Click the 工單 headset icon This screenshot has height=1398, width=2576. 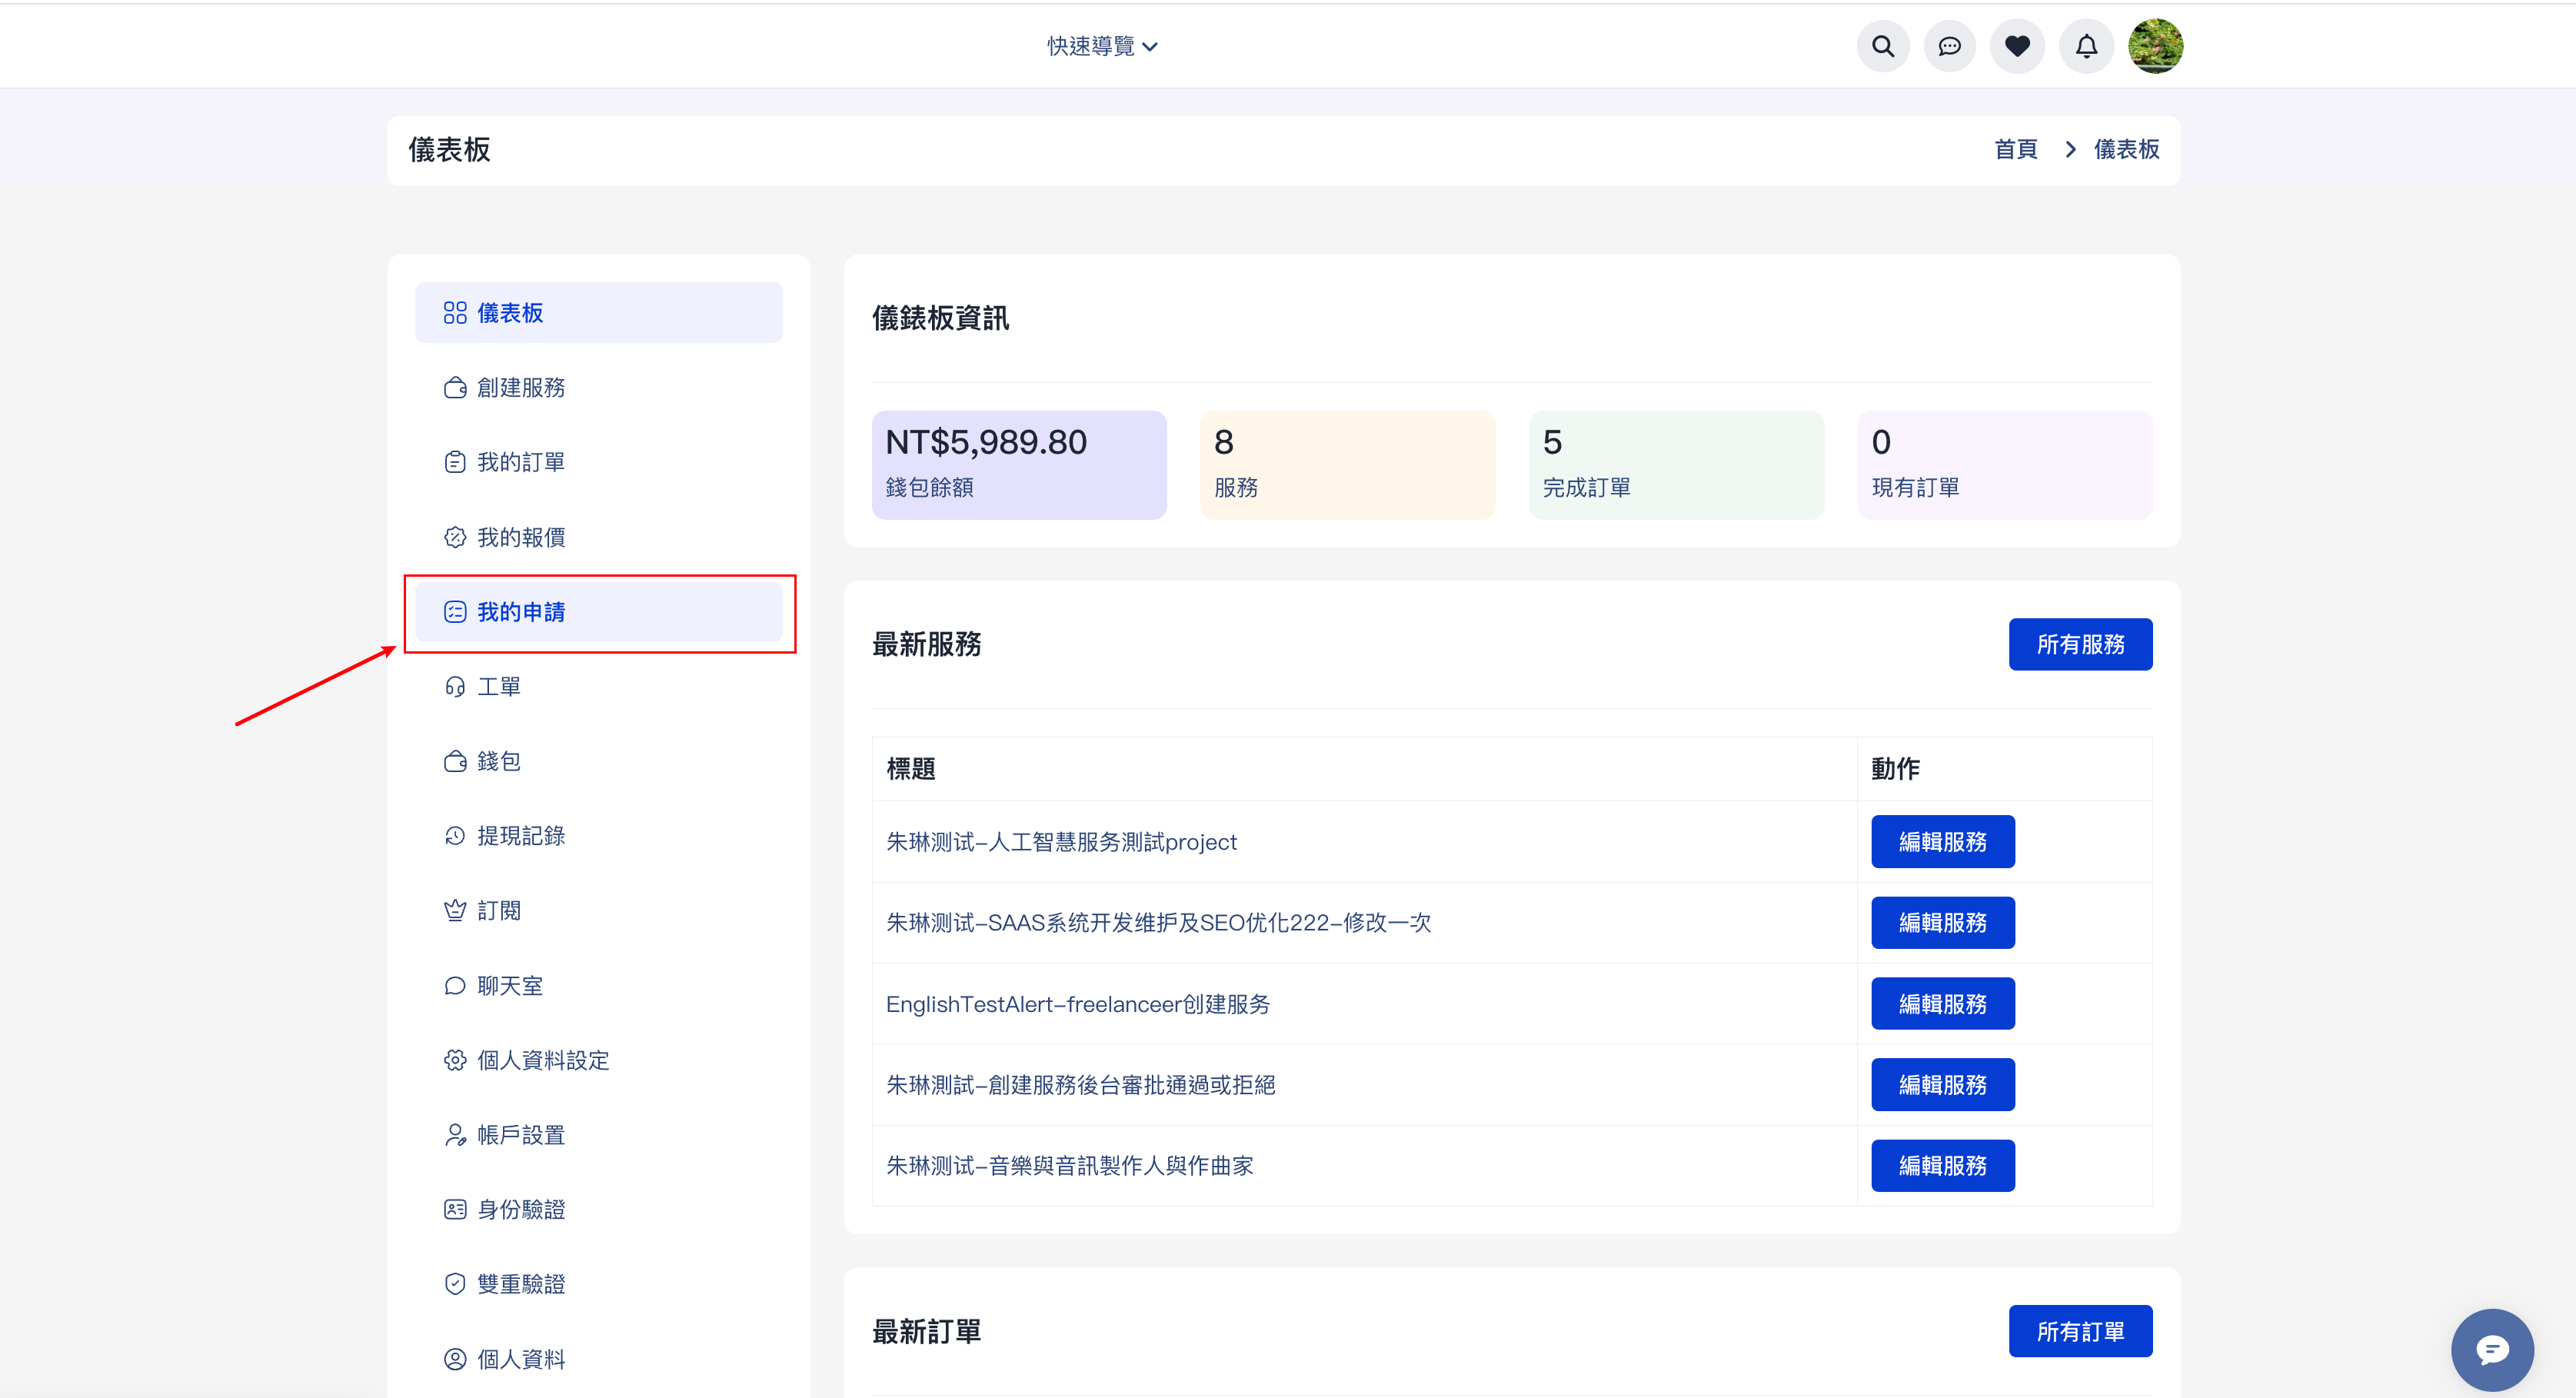tap(455, 687)
